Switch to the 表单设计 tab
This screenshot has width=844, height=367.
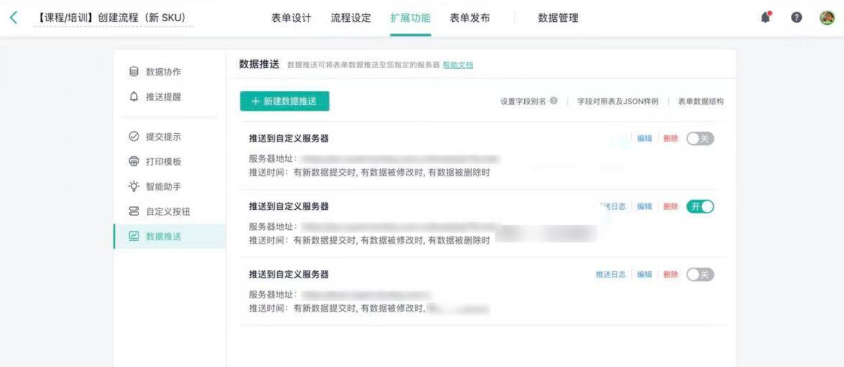(291, 18)
